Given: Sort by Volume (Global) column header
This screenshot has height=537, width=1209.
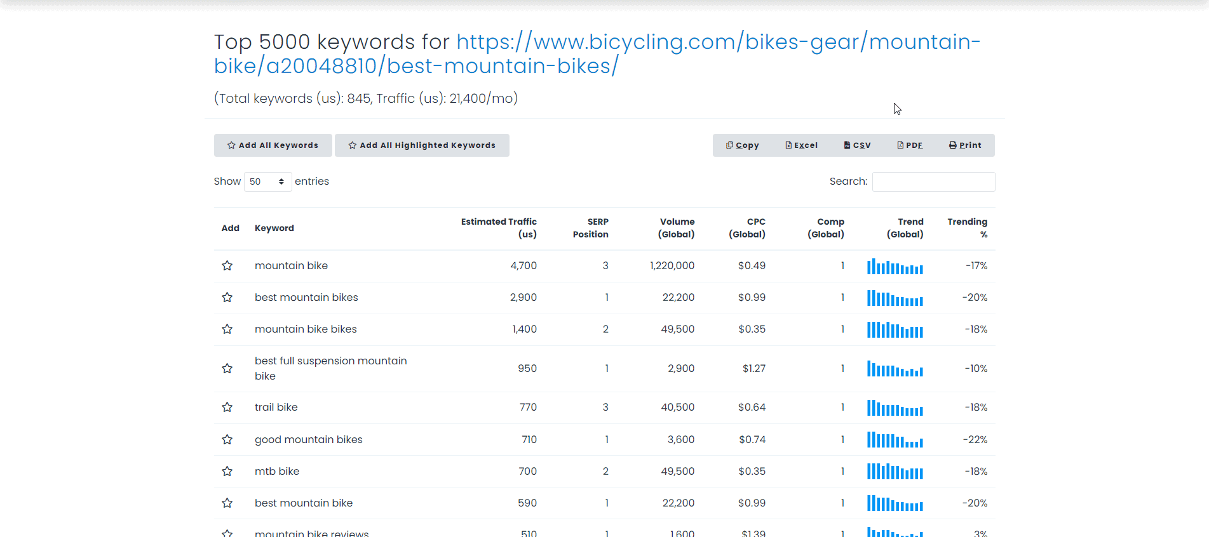Looking at the screenshot, I should pos(676,228).
